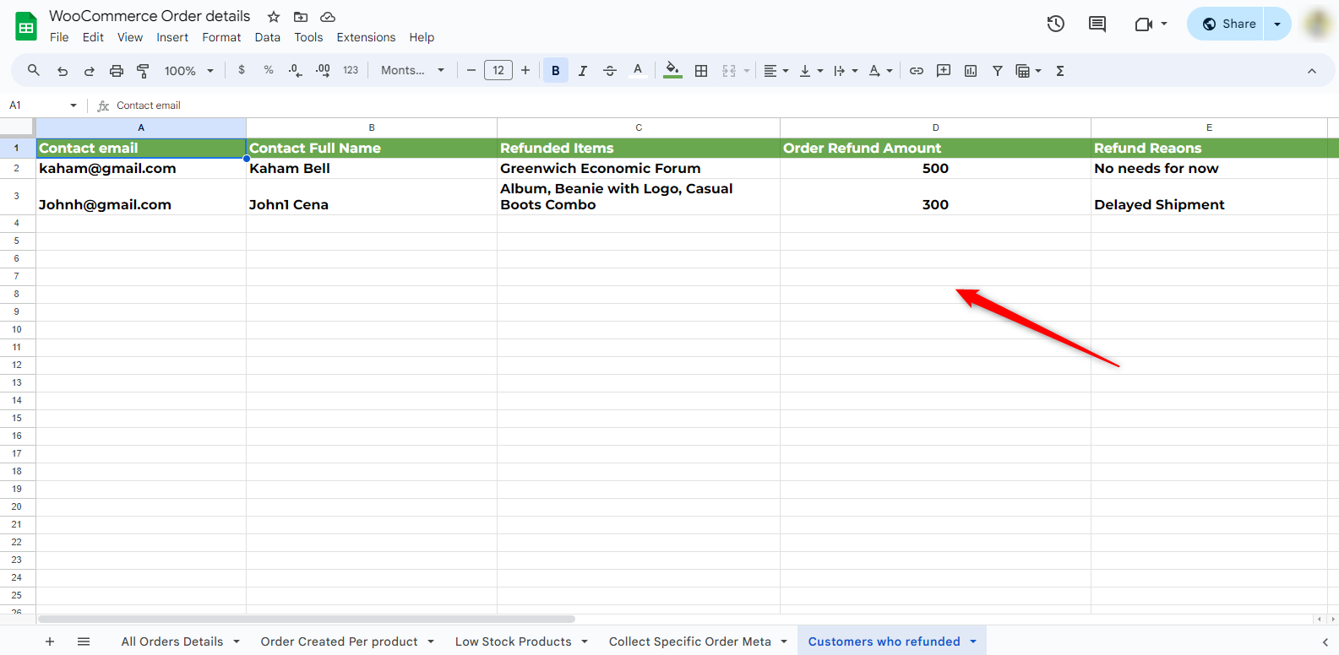Open the Share options dropdown arrow
This screenshot has height=655, width=1339.
(1277, 24)
